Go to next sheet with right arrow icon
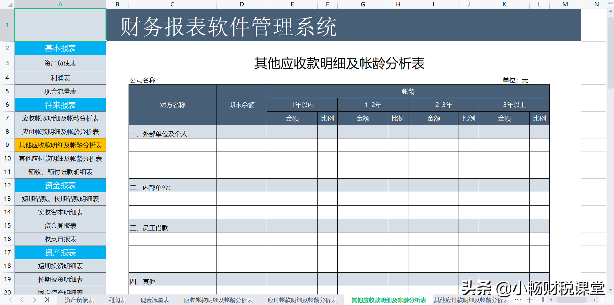This screenshot has height=305, width=614. (34, 300)
